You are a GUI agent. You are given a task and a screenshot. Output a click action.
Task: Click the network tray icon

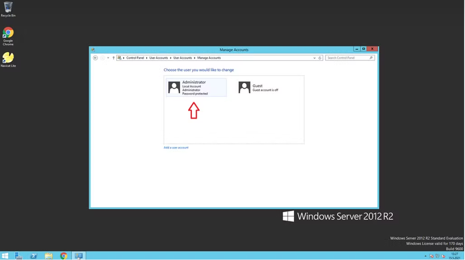[438, 256]
